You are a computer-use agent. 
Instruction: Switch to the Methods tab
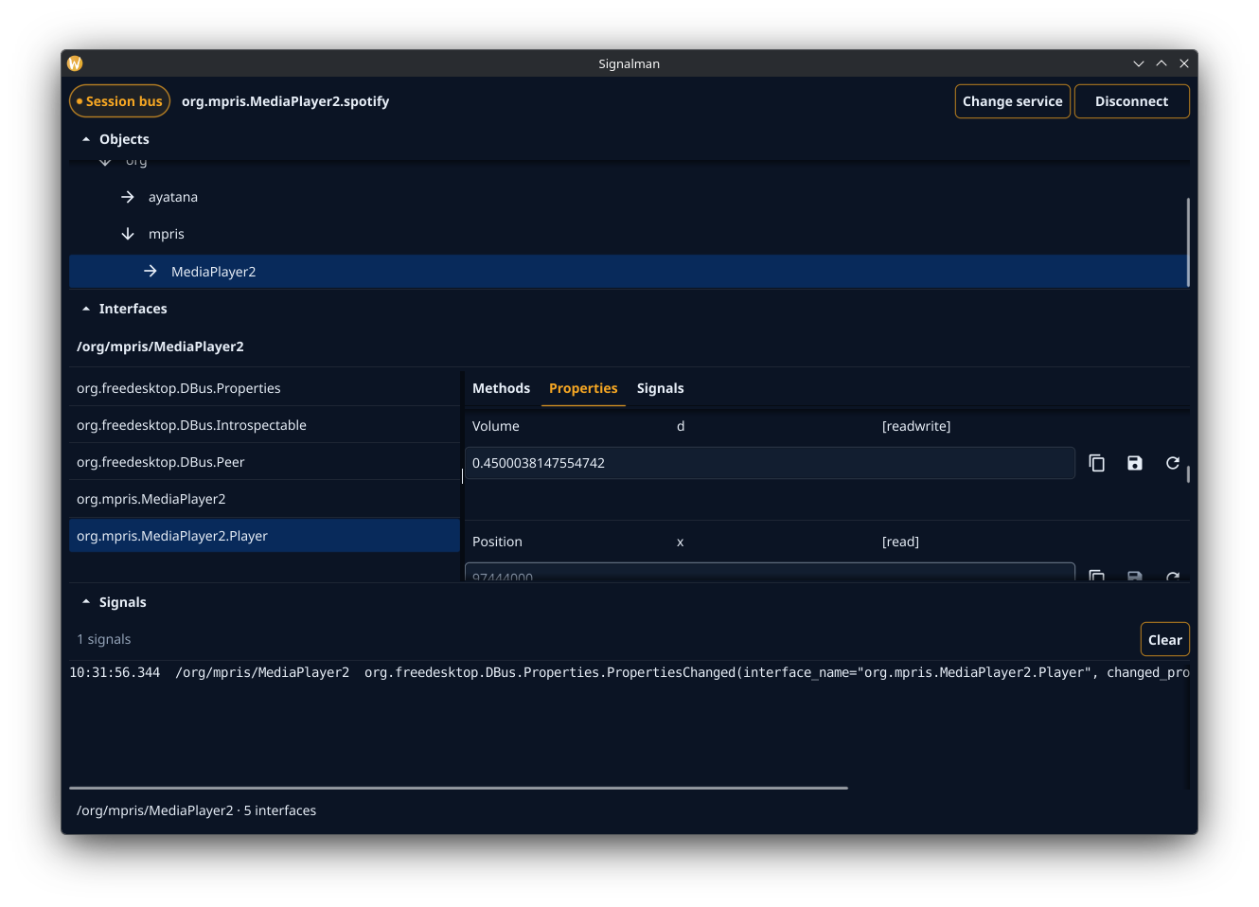click(x=501, y=388)
